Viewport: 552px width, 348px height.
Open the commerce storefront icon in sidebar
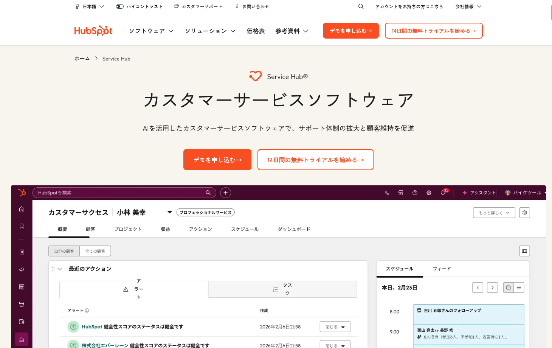tap(22, 304)
